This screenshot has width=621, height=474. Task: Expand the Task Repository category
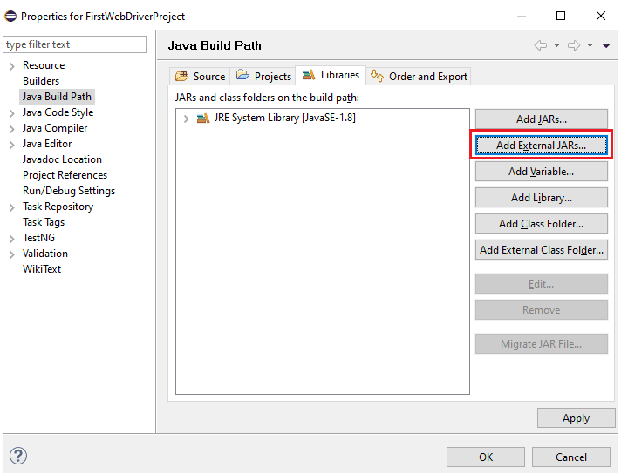(x=11, y=207)
